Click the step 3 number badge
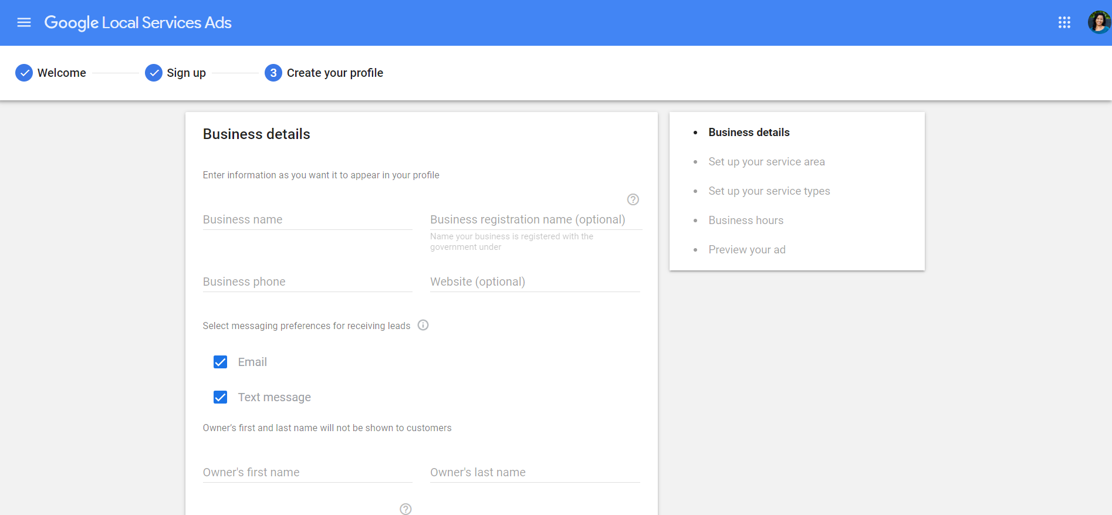Viewport: 1112px width, 515px height. [x=273, y=73]
